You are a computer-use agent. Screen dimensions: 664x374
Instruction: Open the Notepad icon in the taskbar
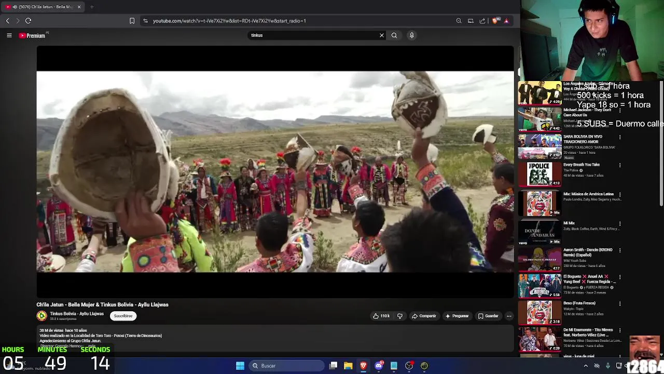coord(394,366)
